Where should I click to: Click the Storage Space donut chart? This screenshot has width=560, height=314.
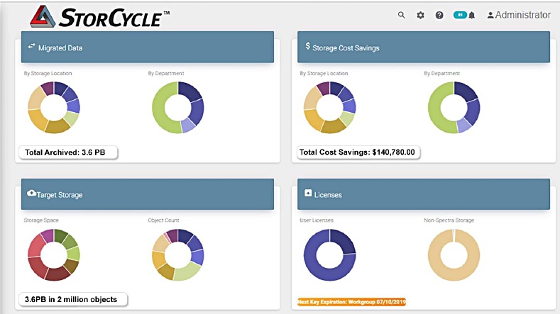click(53, 254)
